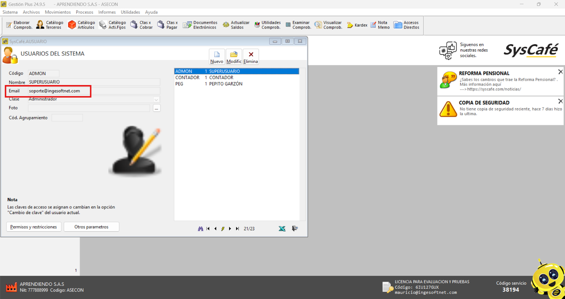Click the Email input field
This screenshot has width=565, height=299.
(94, 91)
